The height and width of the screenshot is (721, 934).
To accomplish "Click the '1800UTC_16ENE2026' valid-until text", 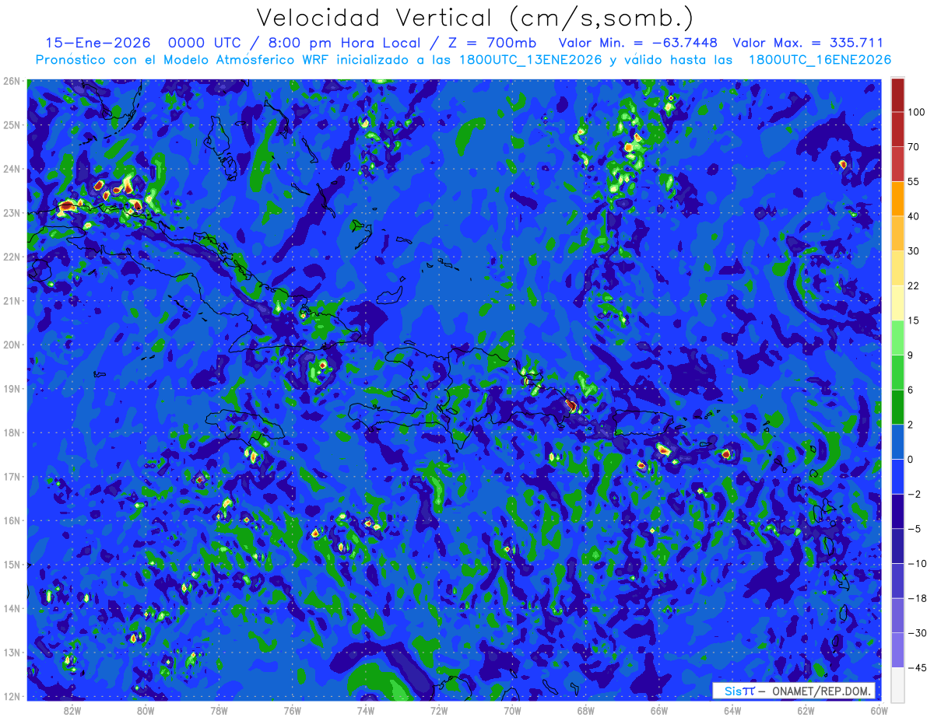I will coord(820,59).
